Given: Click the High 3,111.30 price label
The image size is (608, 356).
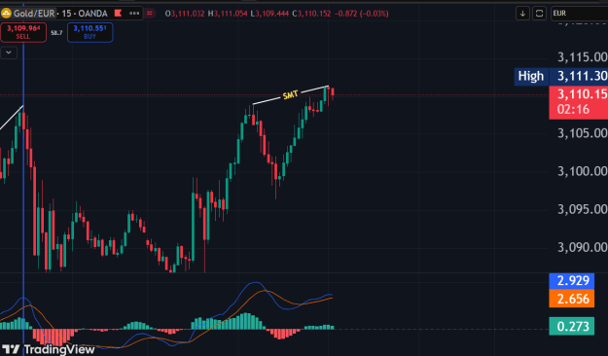Looking at the screenshot, I should point(561,76).
